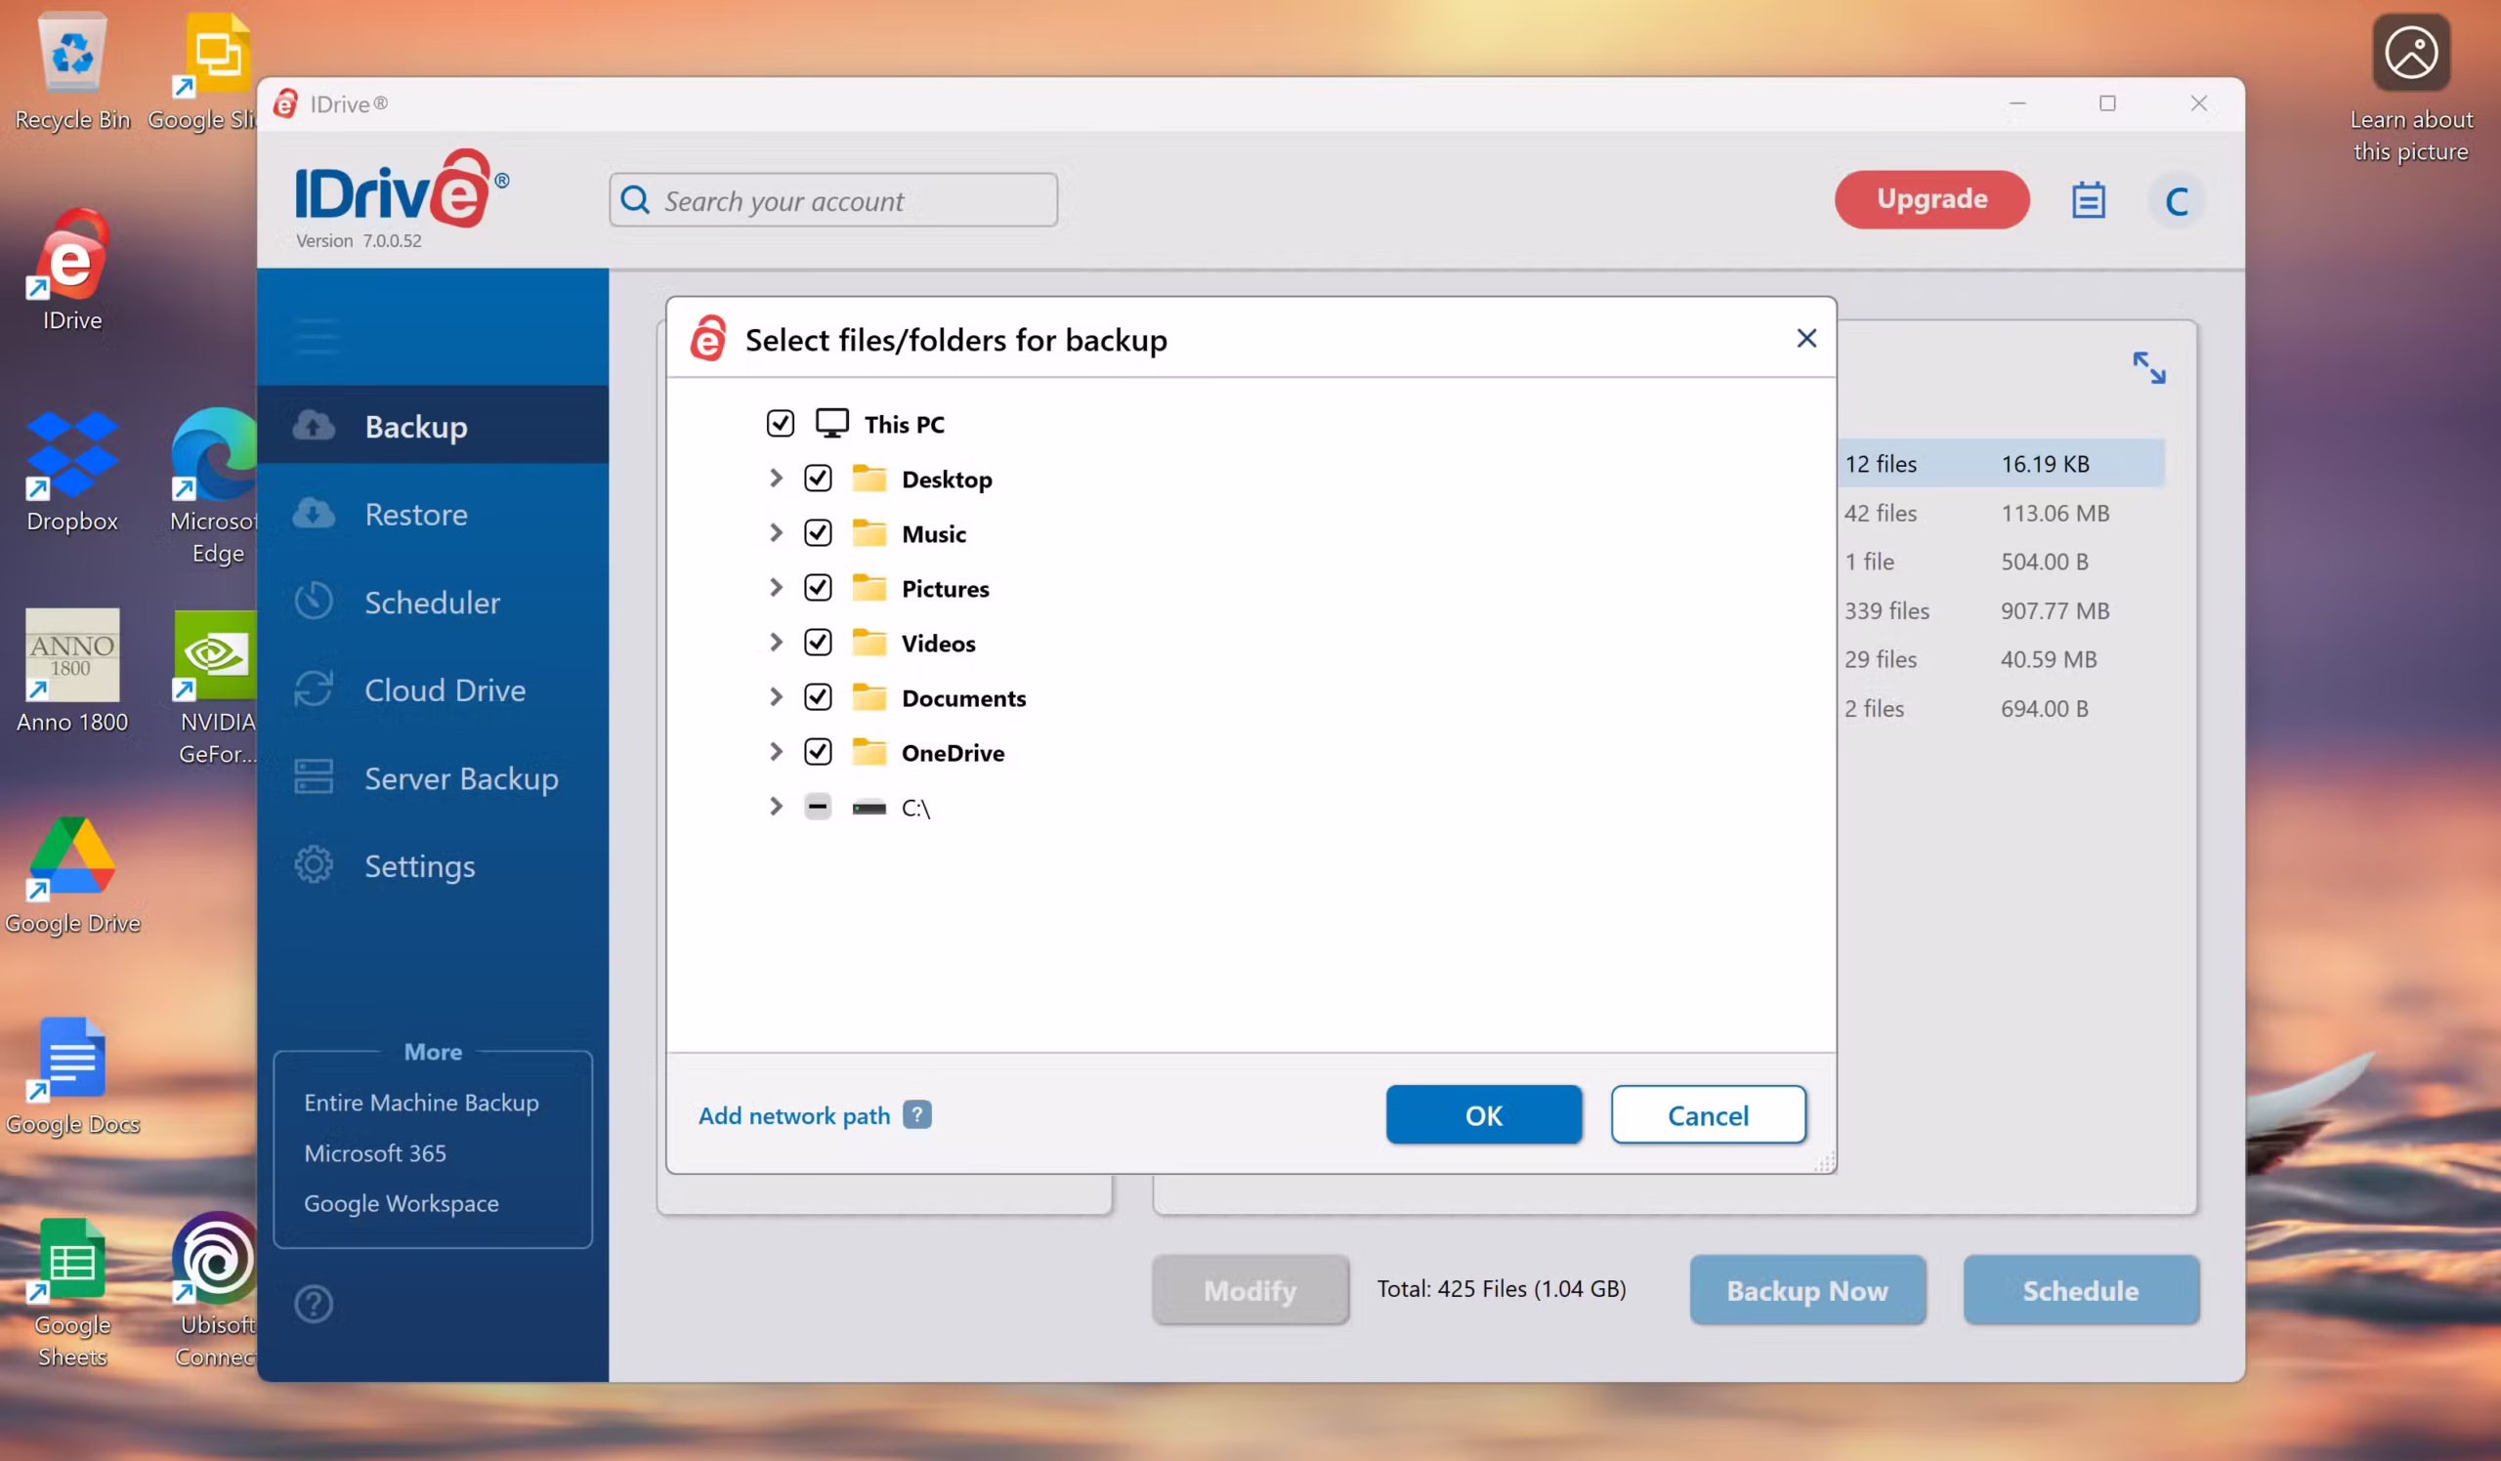2501x1461 pixels.
Task: Open Cloud Drive in the sidebar
Action: tap(445, 689)
